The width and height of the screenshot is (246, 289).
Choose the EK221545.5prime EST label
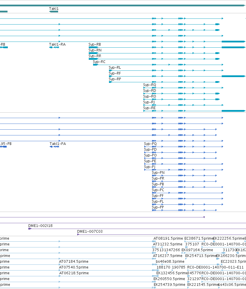[203, 284]
